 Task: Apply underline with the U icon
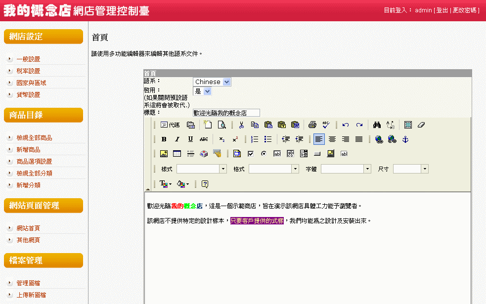190,139
